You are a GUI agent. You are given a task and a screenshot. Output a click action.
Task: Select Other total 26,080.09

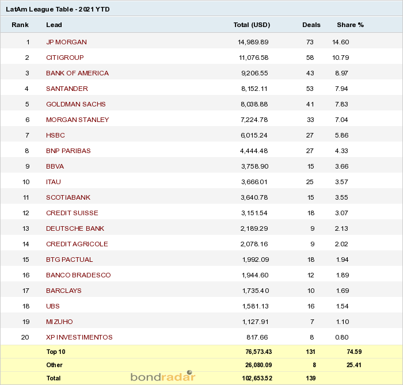tap(258, 365)
